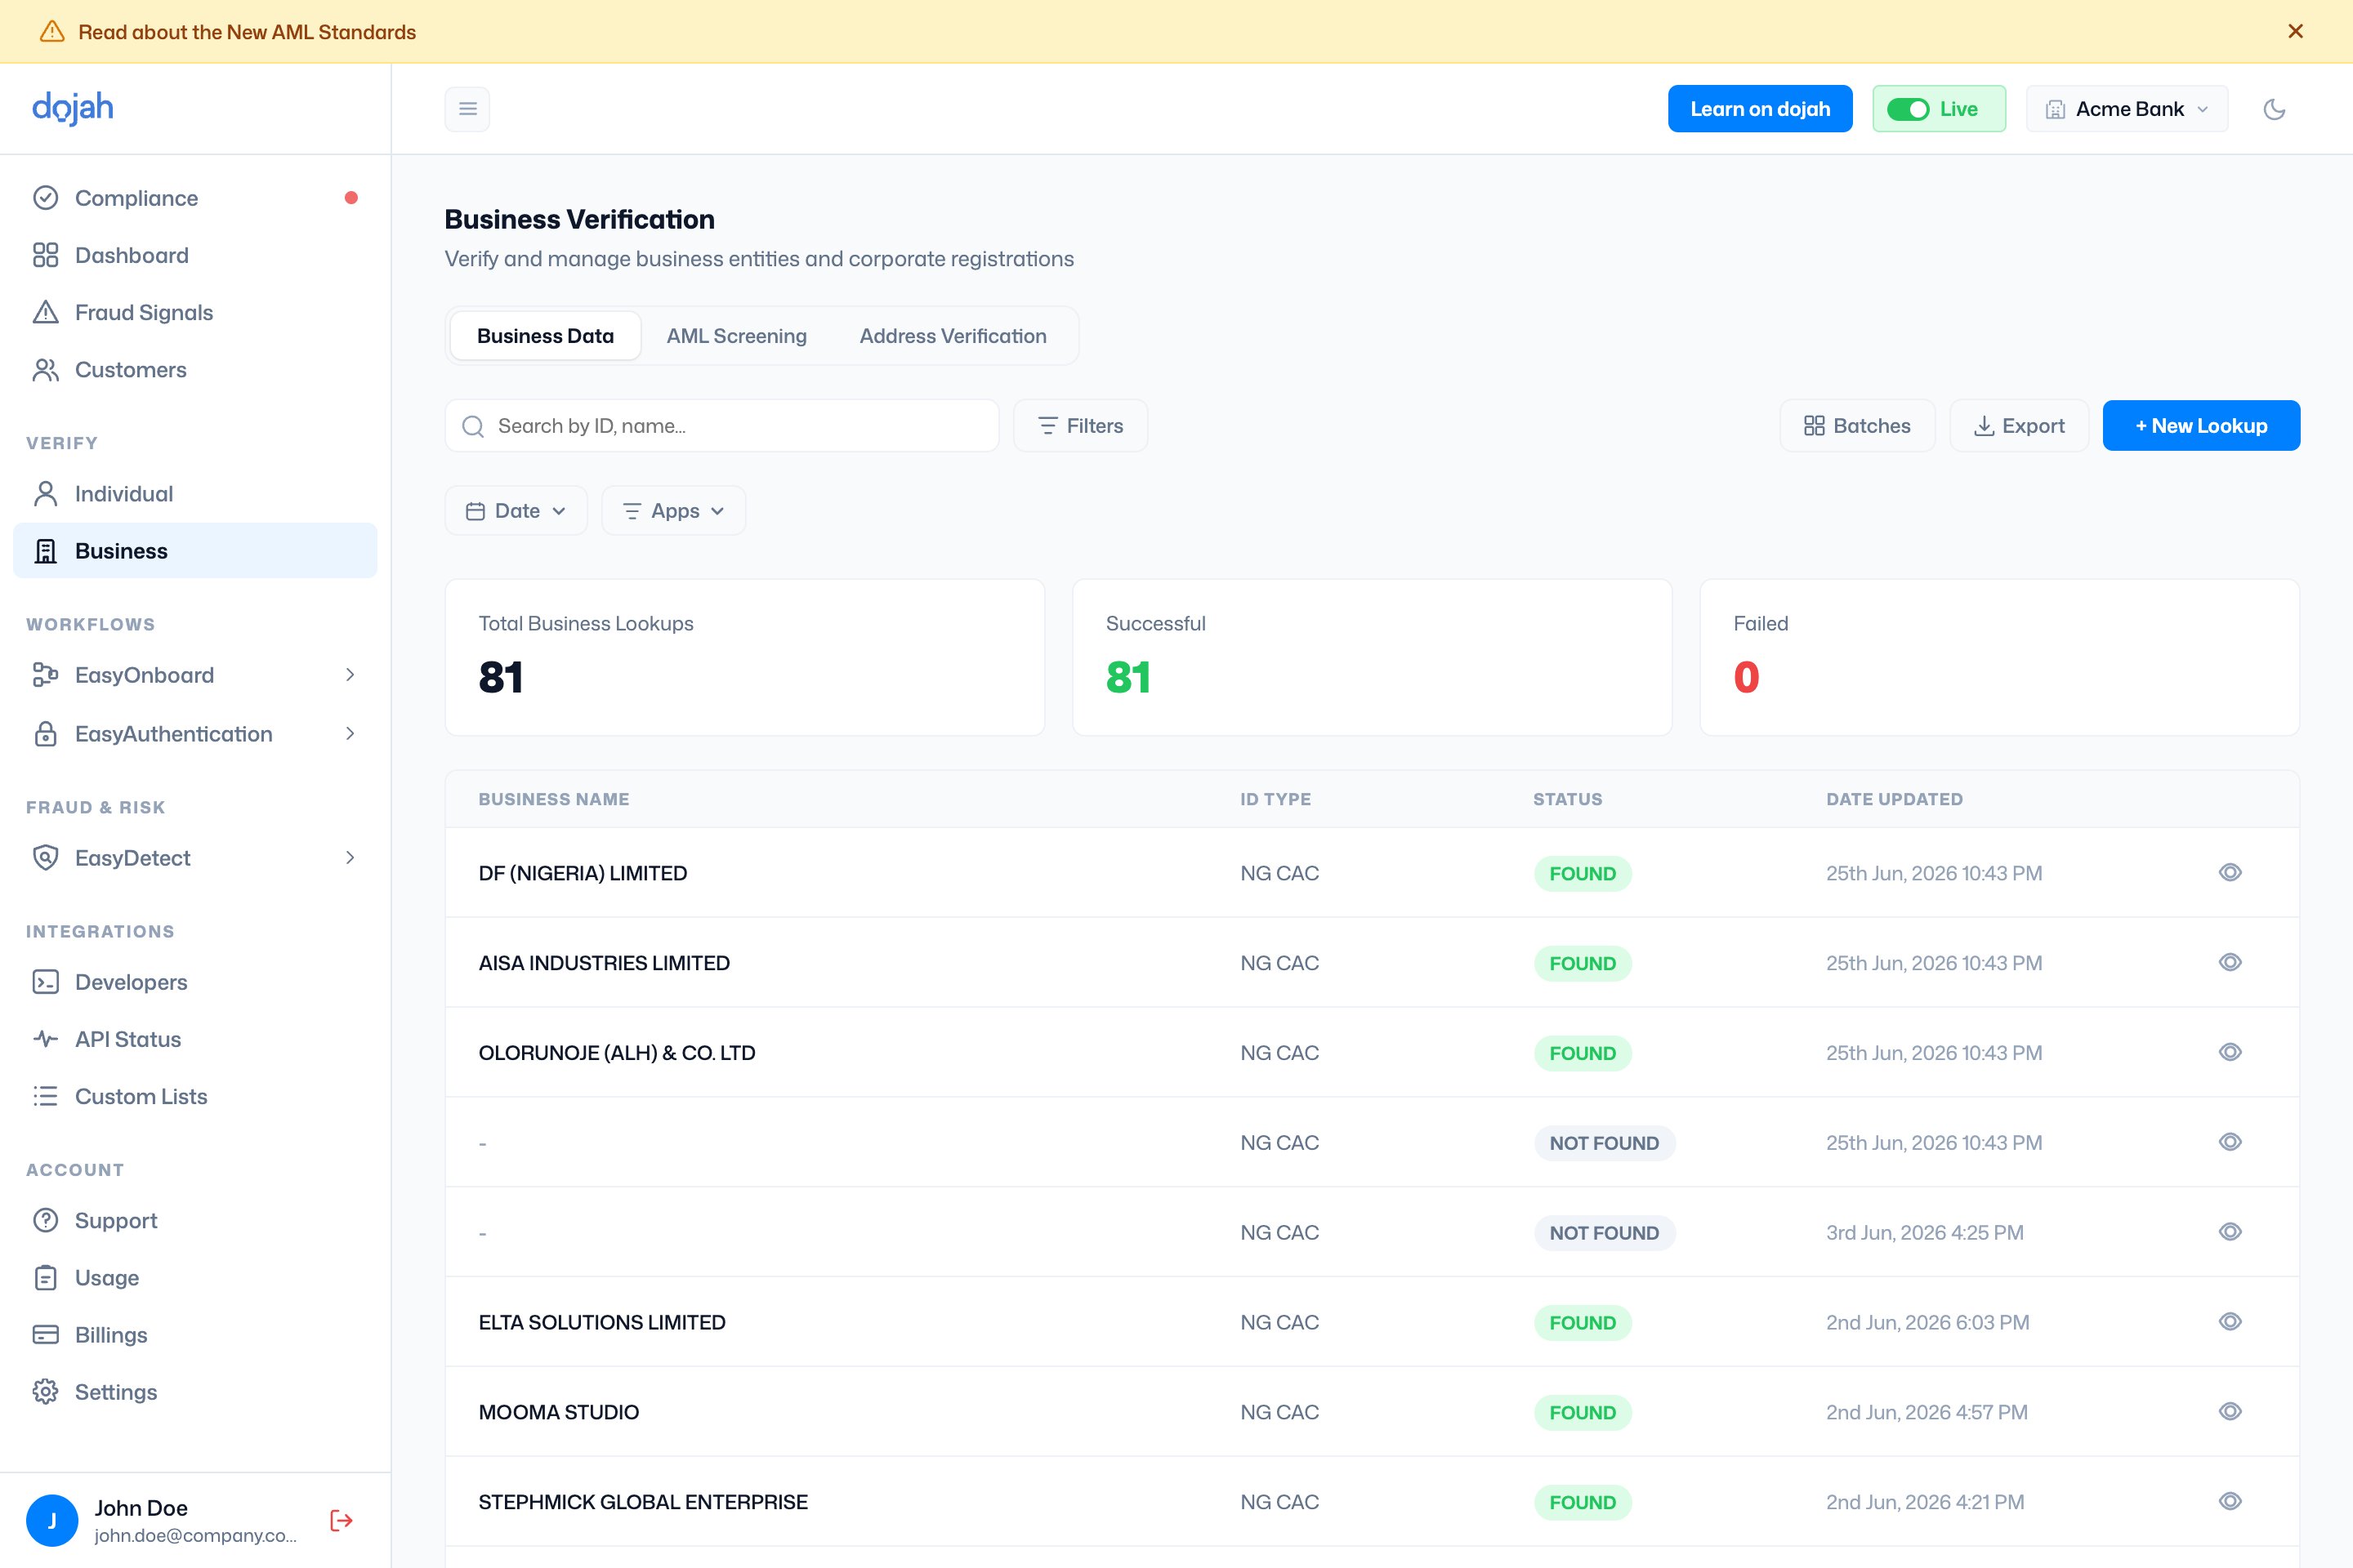2353x1568 pixels.
Task: Click John Doe's avatar
Action: (x=52, y=1520)
